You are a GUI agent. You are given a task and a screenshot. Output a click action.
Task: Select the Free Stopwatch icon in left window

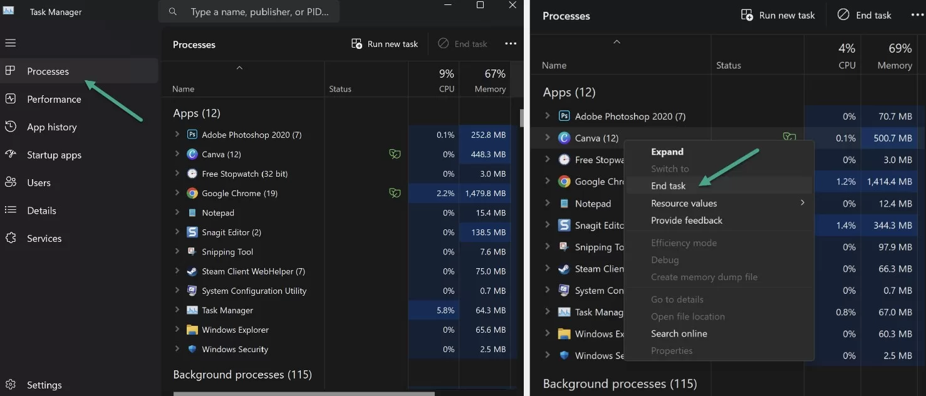click(192, 174)
